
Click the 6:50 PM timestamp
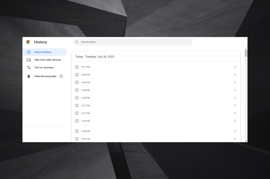click(86, 75)
